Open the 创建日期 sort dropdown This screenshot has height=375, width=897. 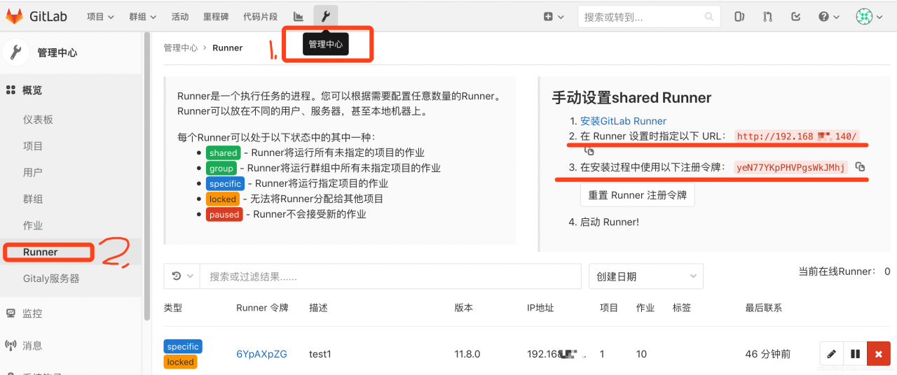coord(645,276)
